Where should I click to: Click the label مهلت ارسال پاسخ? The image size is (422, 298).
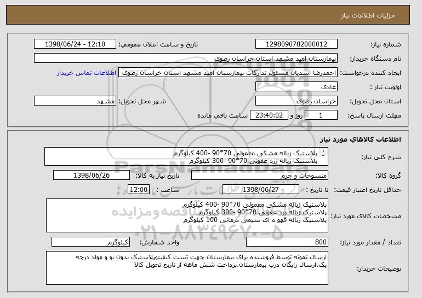374,116
